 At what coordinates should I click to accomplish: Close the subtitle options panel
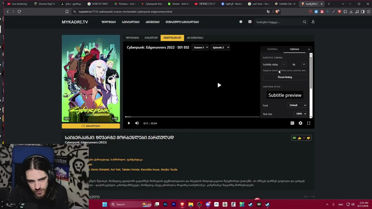coord(309,49)
